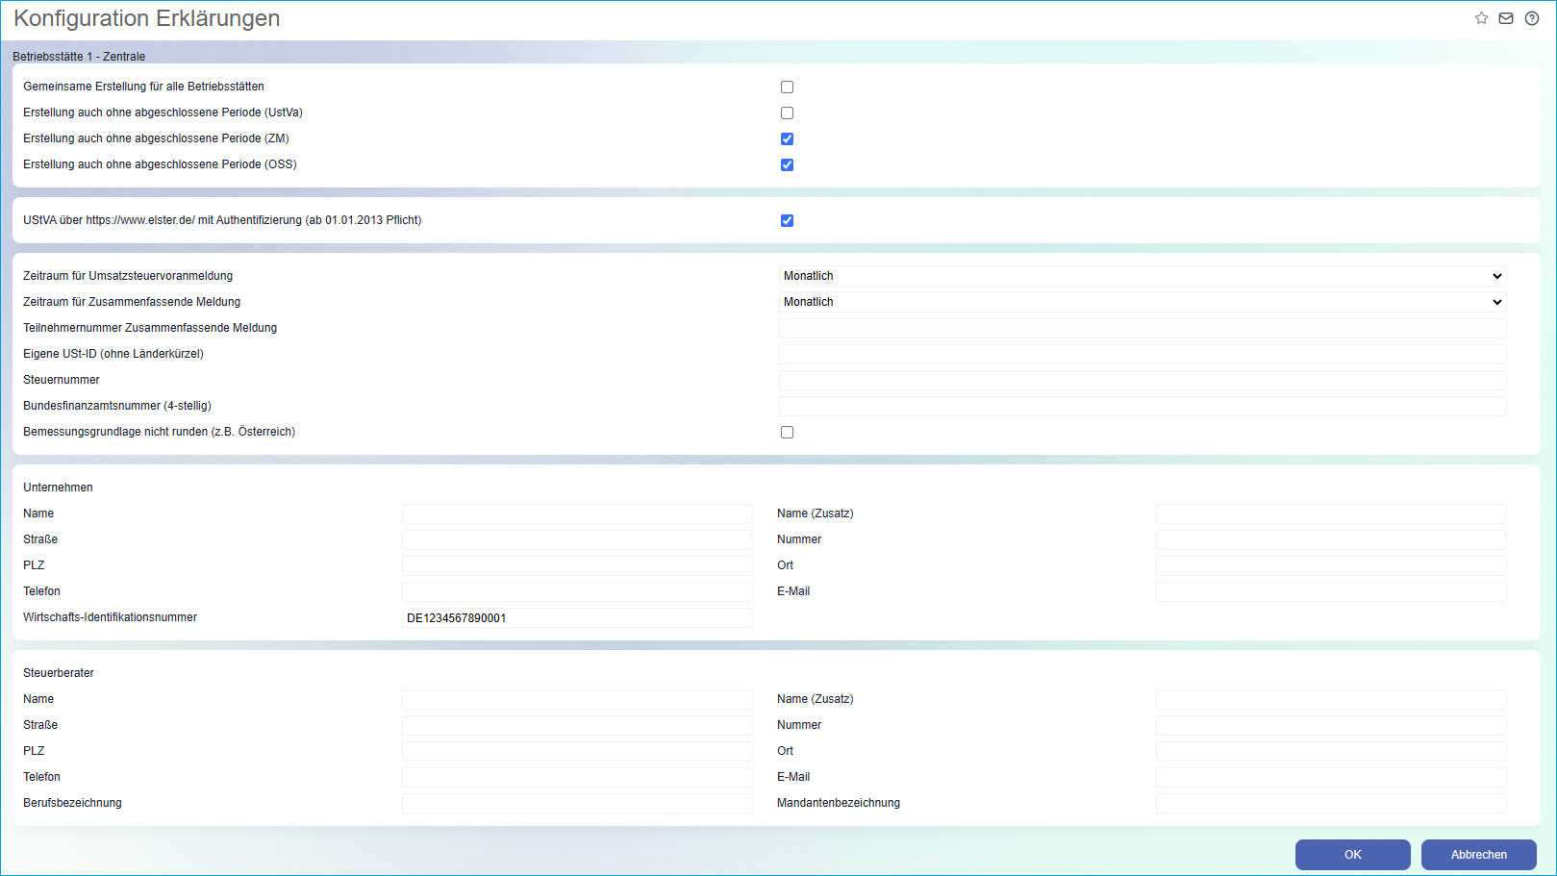Viewport: 1557px width, 876px height.
Task: Click Unternehmen PLZ input field
Action: click(577, 565)
